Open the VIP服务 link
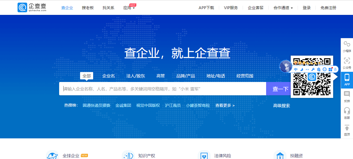 pos(231,8)
